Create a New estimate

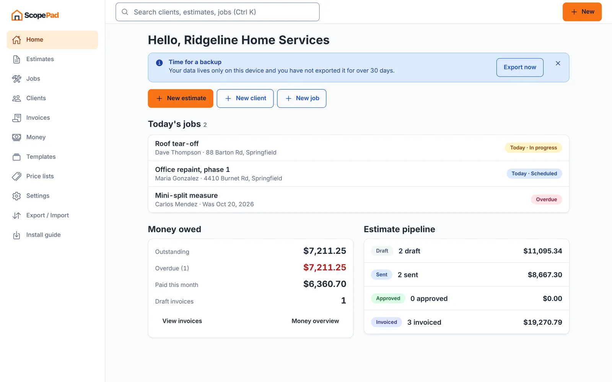coord(181,99)
